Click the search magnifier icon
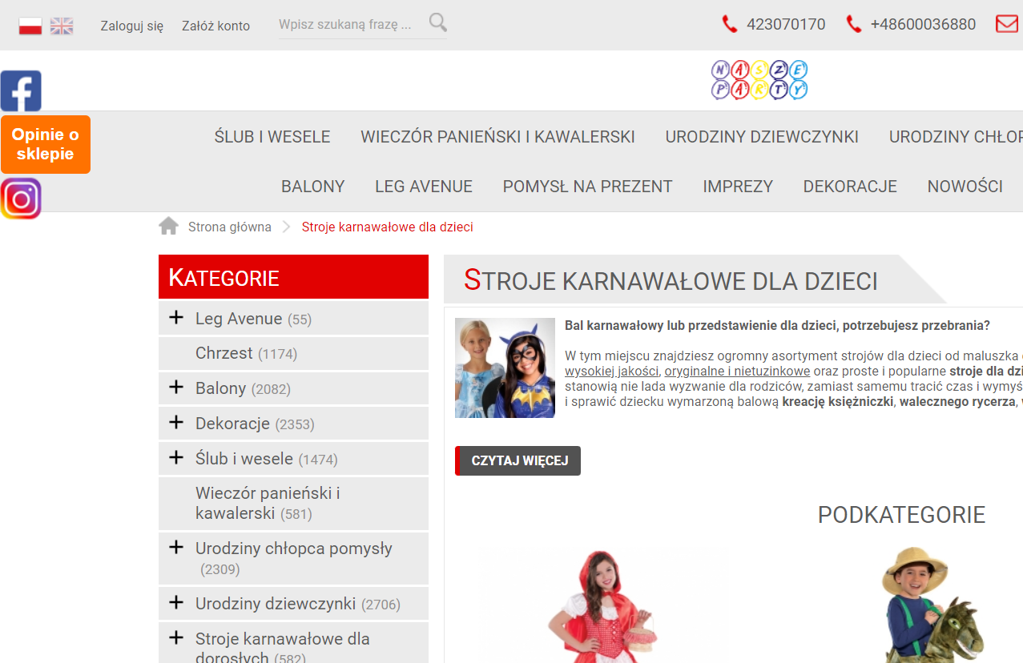Viewport: 1023px width, 663px height. pyautogui.click(x=437, y=23)
